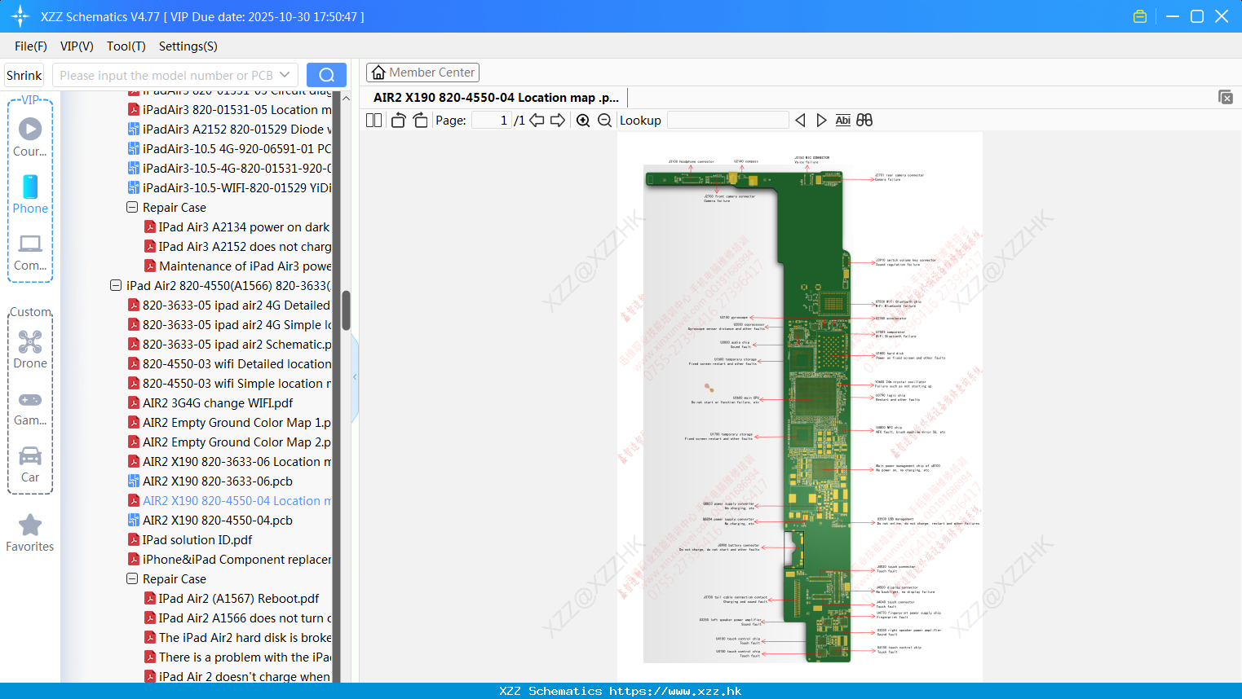Open 820-3633-05 ipad air2 4G Detailed file

tap(230, 306)
